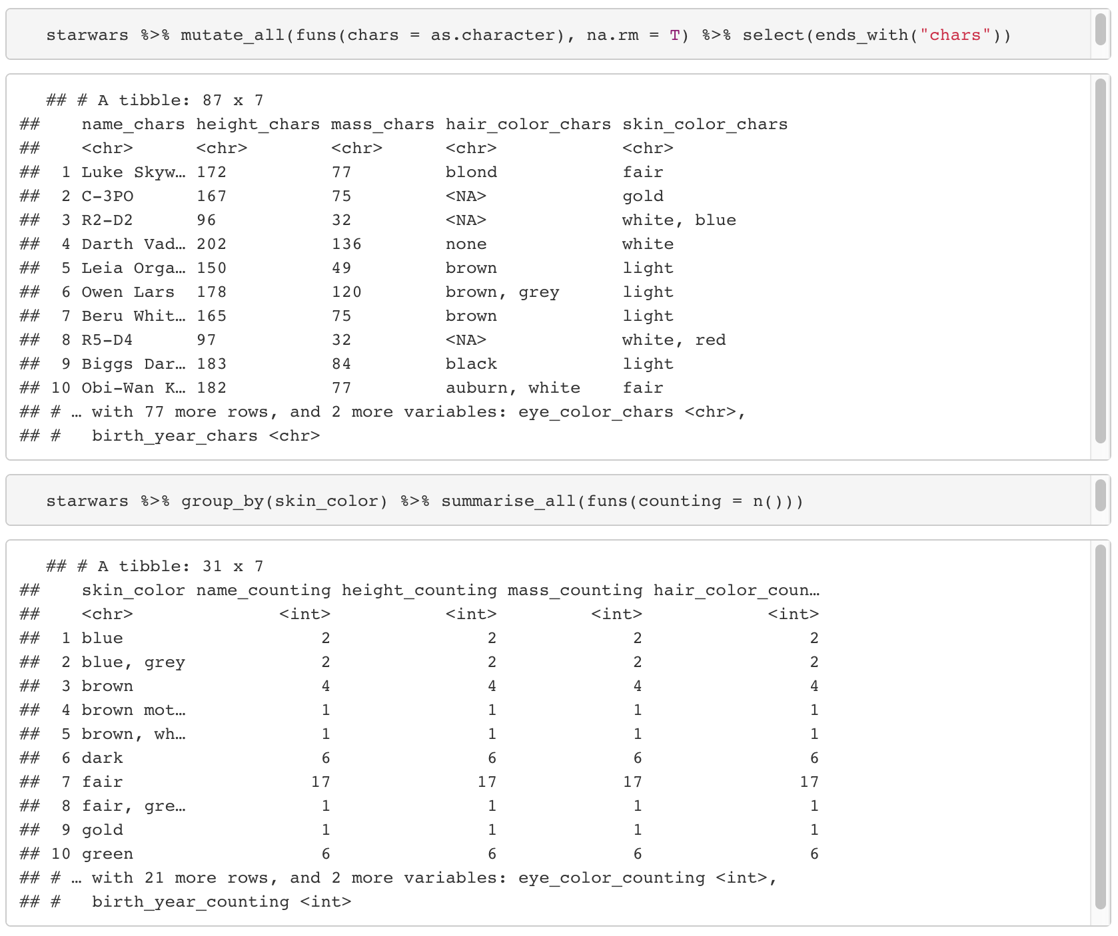Click the "none" hair color cell

point(466,244)
